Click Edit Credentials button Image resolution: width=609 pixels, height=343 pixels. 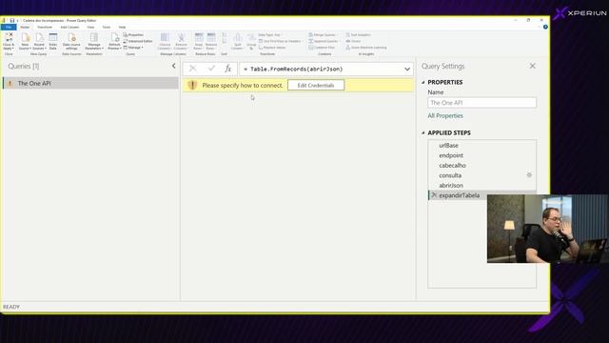coord(316,85)
